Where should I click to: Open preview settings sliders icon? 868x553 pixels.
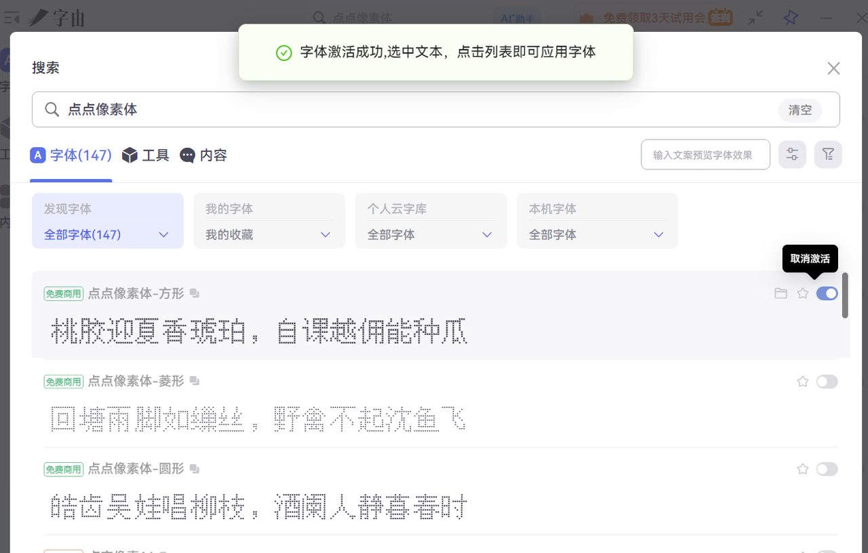click(792, 155)
